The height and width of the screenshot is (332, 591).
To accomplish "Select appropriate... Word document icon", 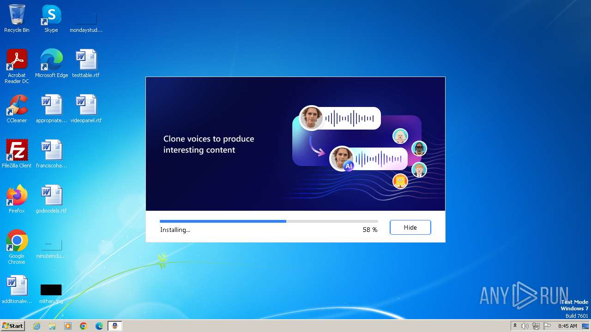I will click(51, 109).
